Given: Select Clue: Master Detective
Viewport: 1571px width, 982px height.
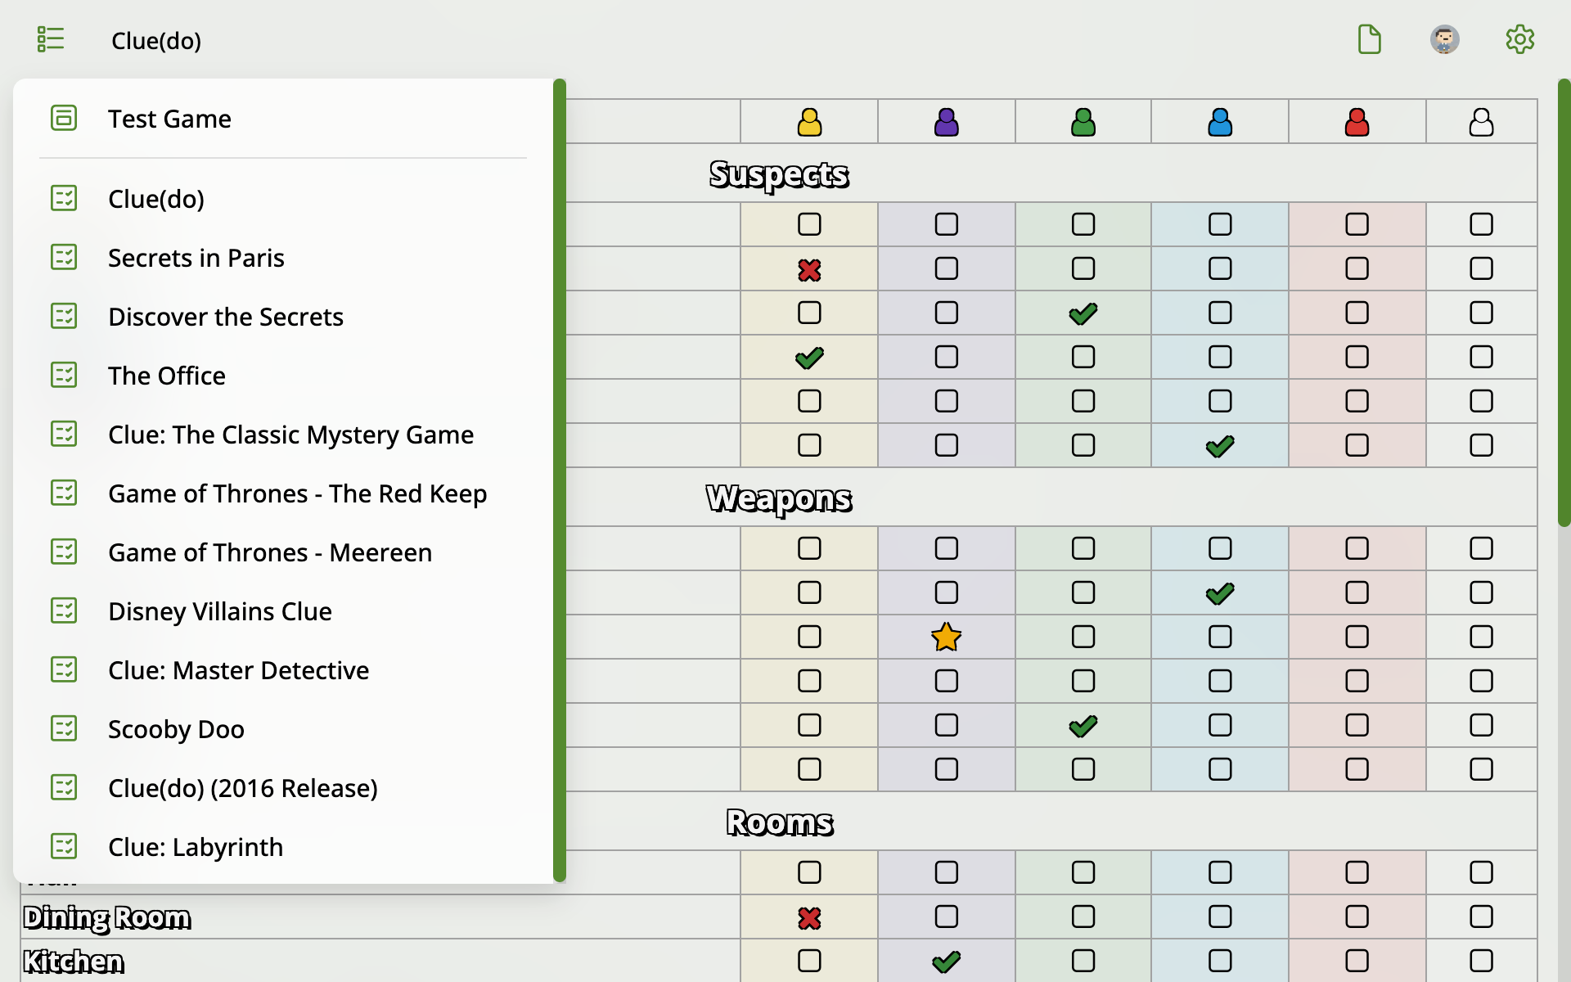Looking at the screenshot, I should (283, 670).
